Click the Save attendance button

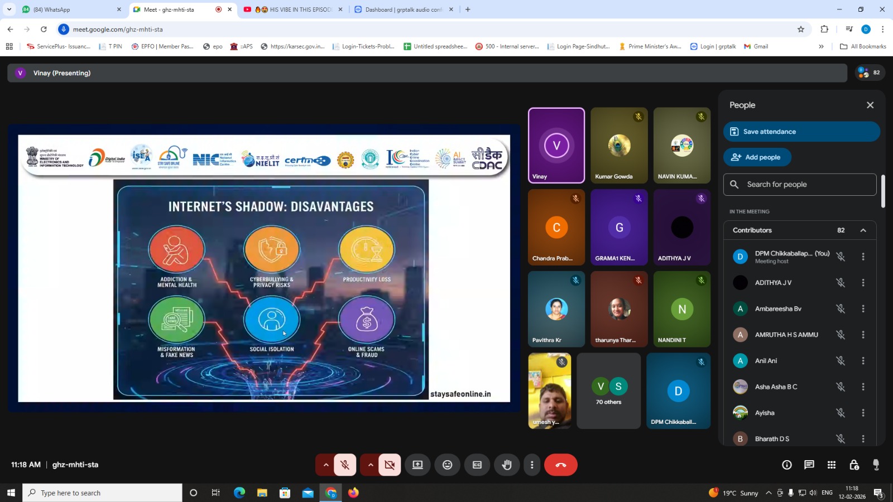pos(801,132)
